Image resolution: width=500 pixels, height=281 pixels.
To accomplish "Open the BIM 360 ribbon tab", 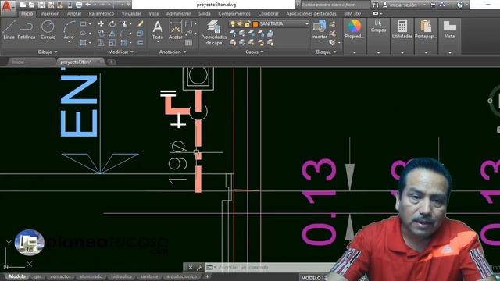I will click(352, 14).
